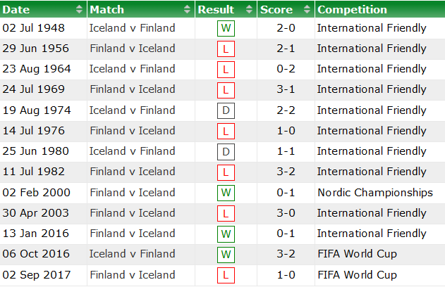Open the Nordic Championships competition entry
The image size is (445, 287).
(x=374, y=193)
